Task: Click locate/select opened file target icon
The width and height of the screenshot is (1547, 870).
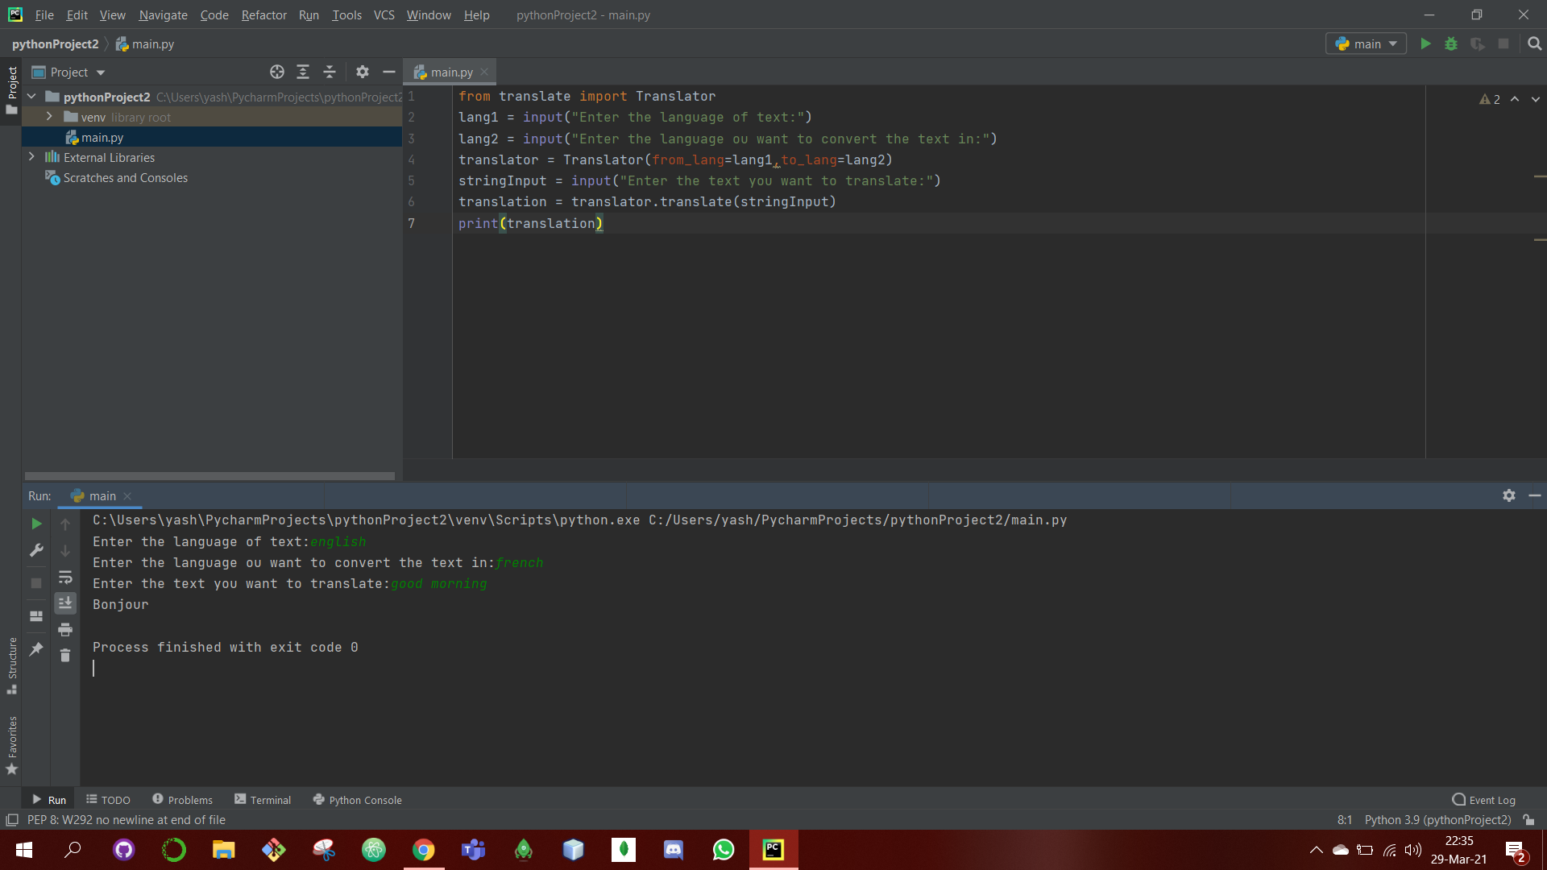Action: 277,72
